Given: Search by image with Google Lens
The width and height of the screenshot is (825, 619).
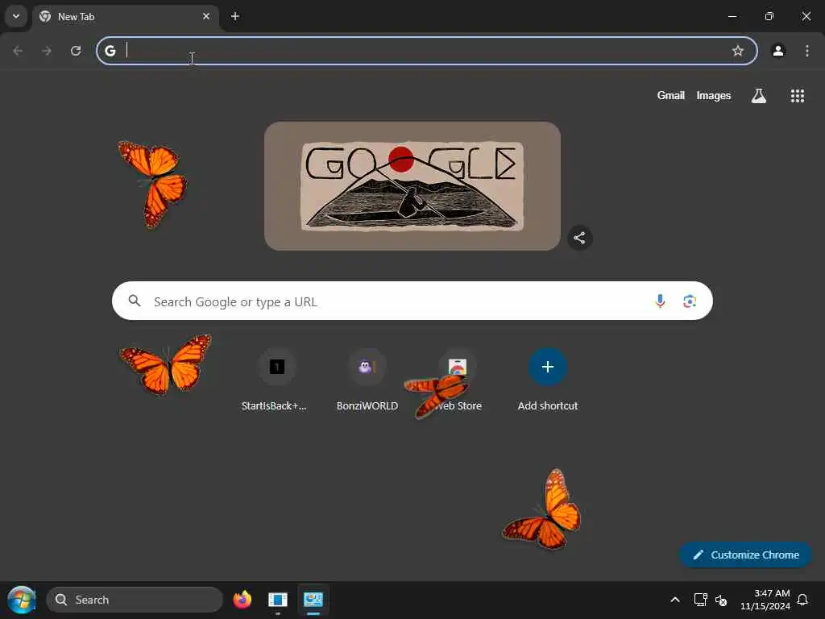Looking at the screenshot, I should click(x=690, y=301).
